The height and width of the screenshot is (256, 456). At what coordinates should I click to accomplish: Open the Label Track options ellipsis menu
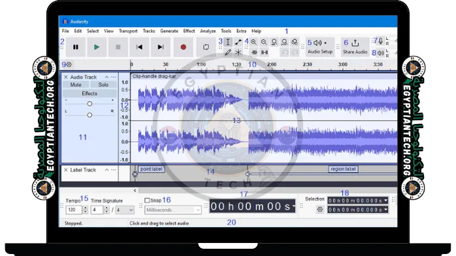pos(114,170)
